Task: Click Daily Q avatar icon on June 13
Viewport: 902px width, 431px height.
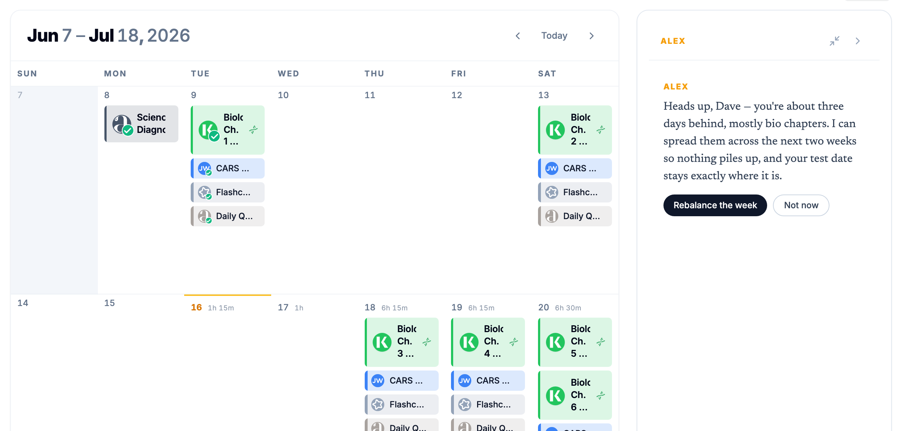Action: tap(552, 216)
